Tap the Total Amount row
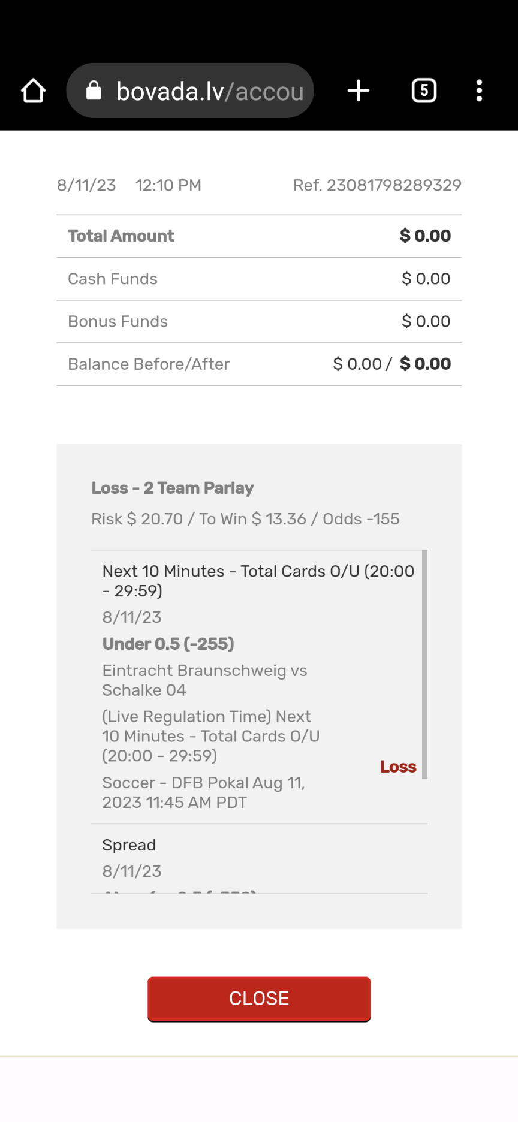The image size is (518, 1122). pos(259,236)
